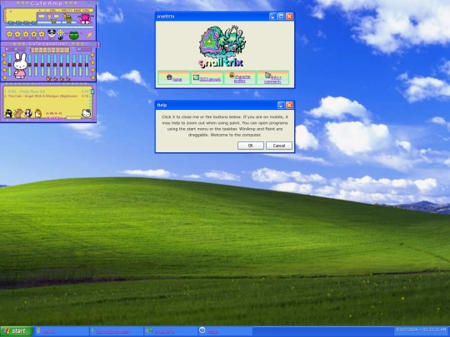
Task: Click the Stop flower button in CuteAmp
Action: (34, 34)
